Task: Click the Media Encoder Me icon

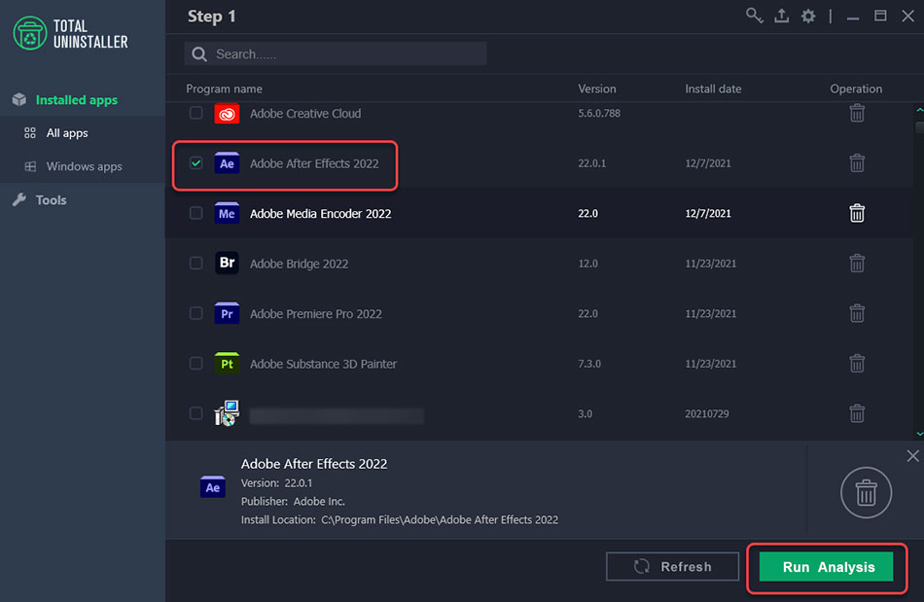Action: click(227, 213)
